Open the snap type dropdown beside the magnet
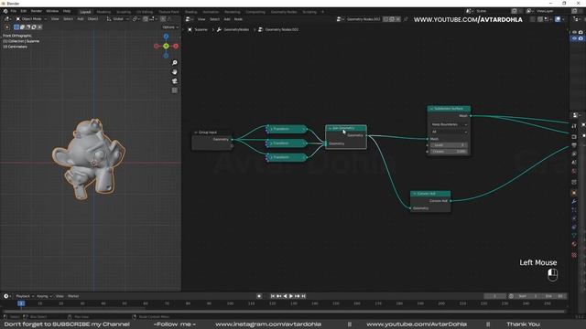586x329 pixels. click(x=154, y=18)
